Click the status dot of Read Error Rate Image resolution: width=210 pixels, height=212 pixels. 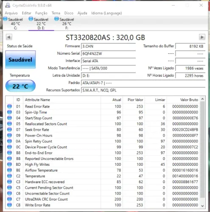coord(9,106)
